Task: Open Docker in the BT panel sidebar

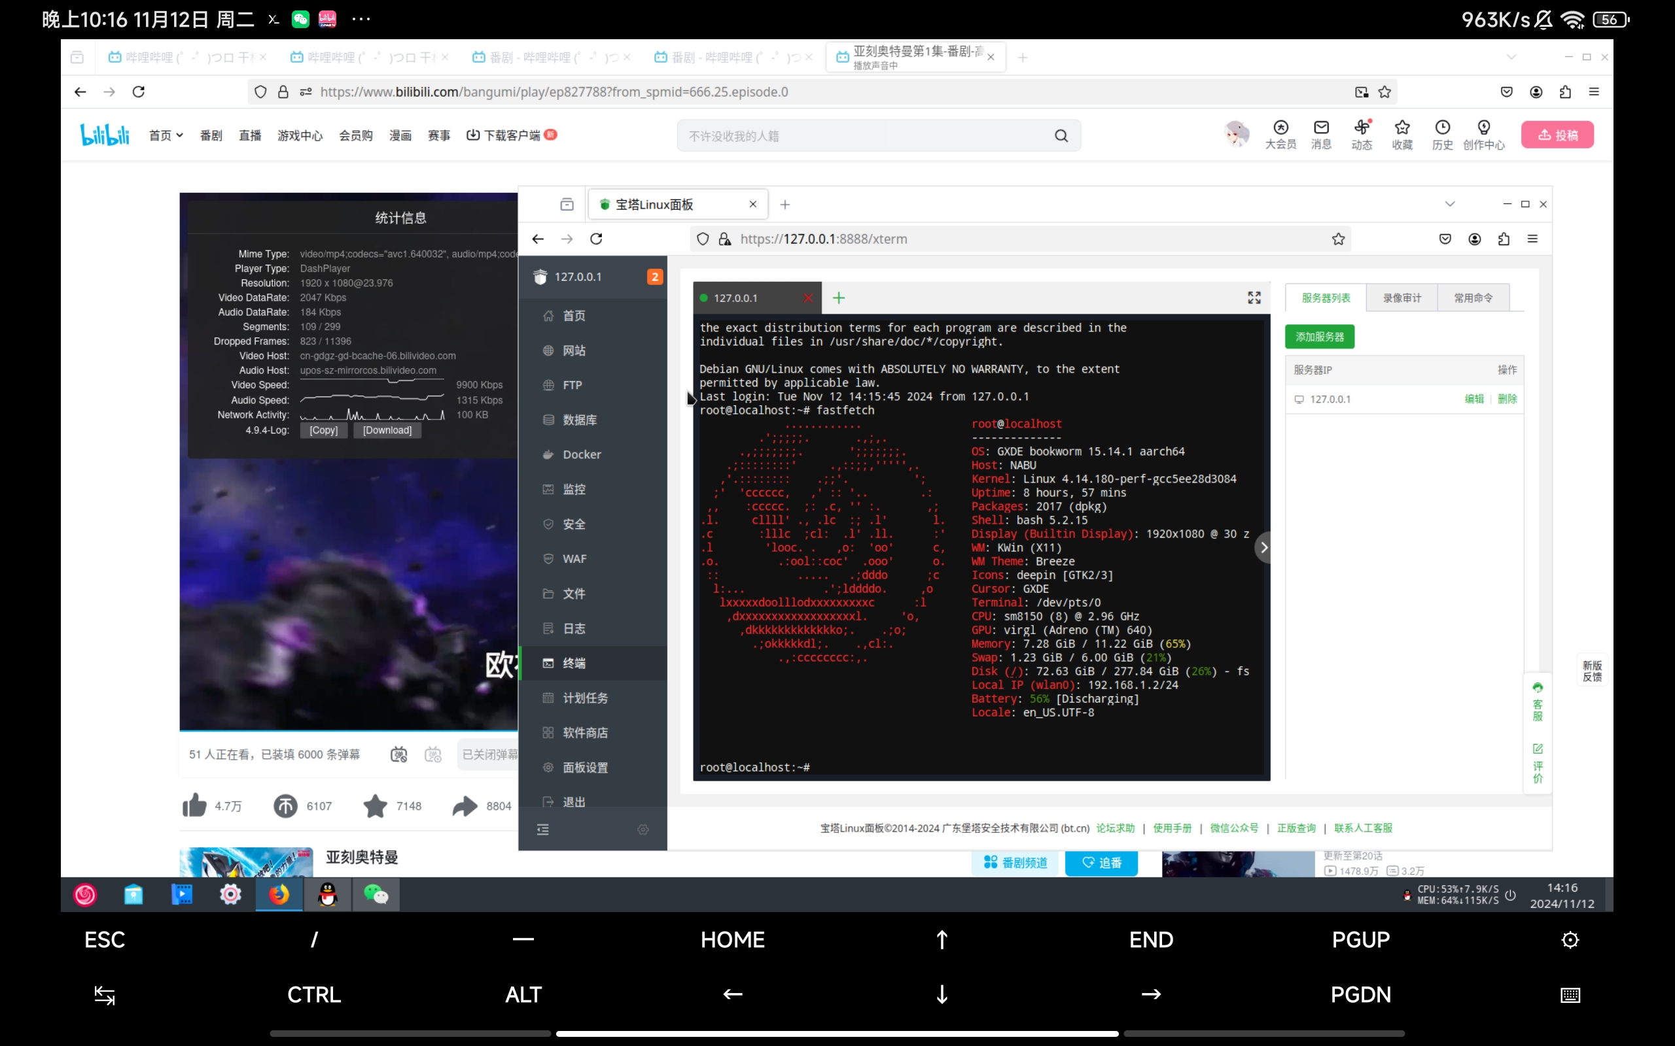Action: pyautogui.click(x=582, y=454)
